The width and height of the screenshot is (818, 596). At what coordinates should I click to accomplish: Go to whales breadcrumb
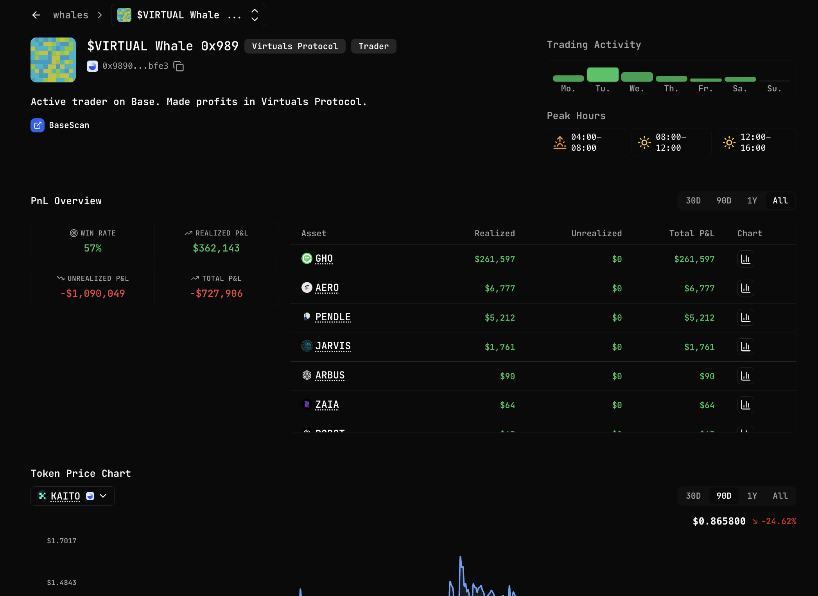pyautogui.click(x=71, y=15)
